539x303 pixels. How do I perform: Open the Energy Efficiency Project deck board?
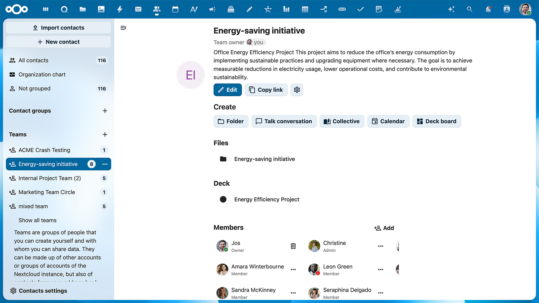point(266,199)
